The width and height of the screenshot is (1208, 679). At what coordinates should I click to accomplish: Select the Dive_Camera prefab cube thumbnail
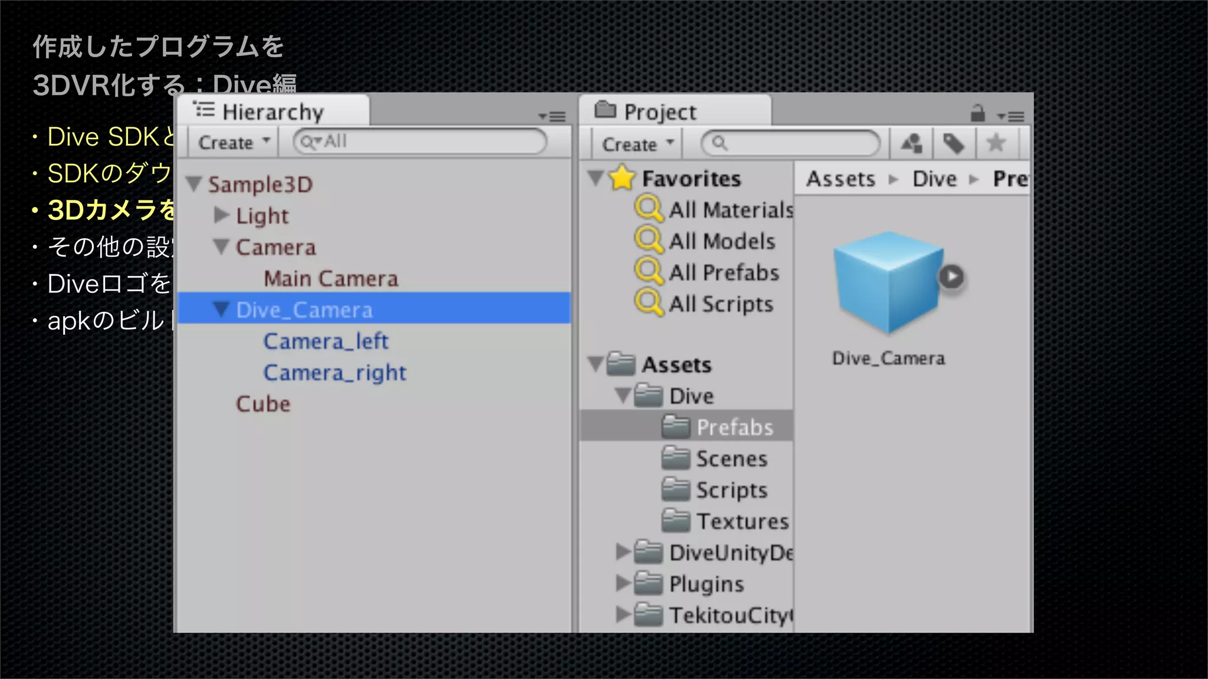pyautogui.click(x=888, y=283)
